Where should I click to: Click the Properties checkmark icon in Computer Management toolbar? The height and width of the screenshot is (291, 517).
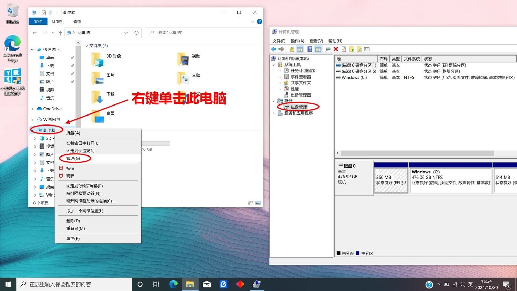(x=344, y=49)
